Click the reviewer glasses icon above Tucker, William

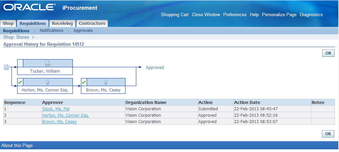[48, 63]
